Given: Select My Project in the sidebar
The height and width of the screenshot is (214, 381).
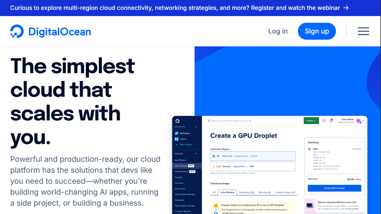Looking at the screenshot, I should 185,133.
